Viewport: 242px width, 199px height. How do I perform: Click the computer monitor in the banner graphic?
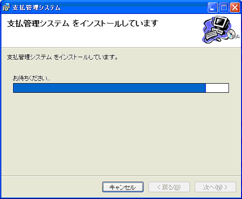click(221, 23)
